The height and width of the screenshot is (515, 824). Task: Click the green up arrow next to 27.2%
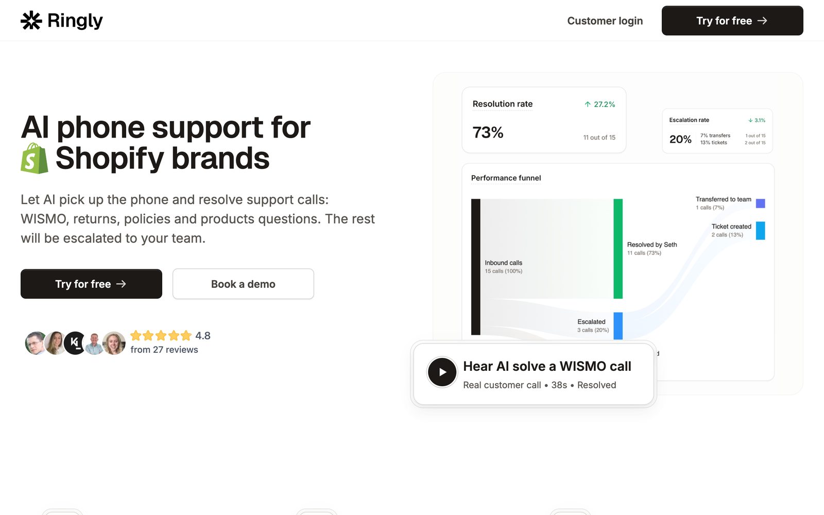click(x=587, y=104)
